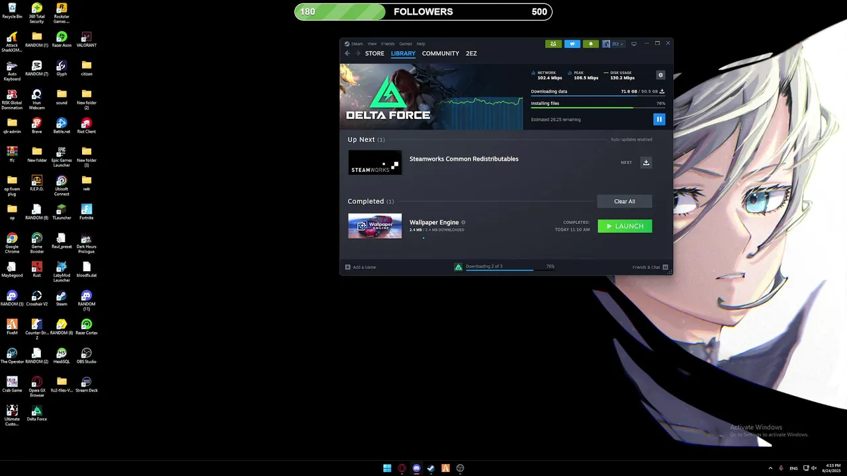Screen dimensions: 847x476
Task: Open the COMMUNITY tab
Action: 440,54
